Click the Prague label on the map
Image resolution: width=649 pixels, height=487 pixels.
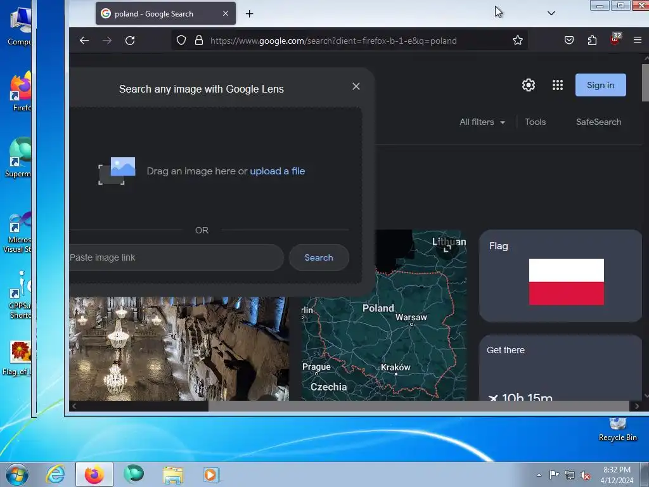point(316,367)
